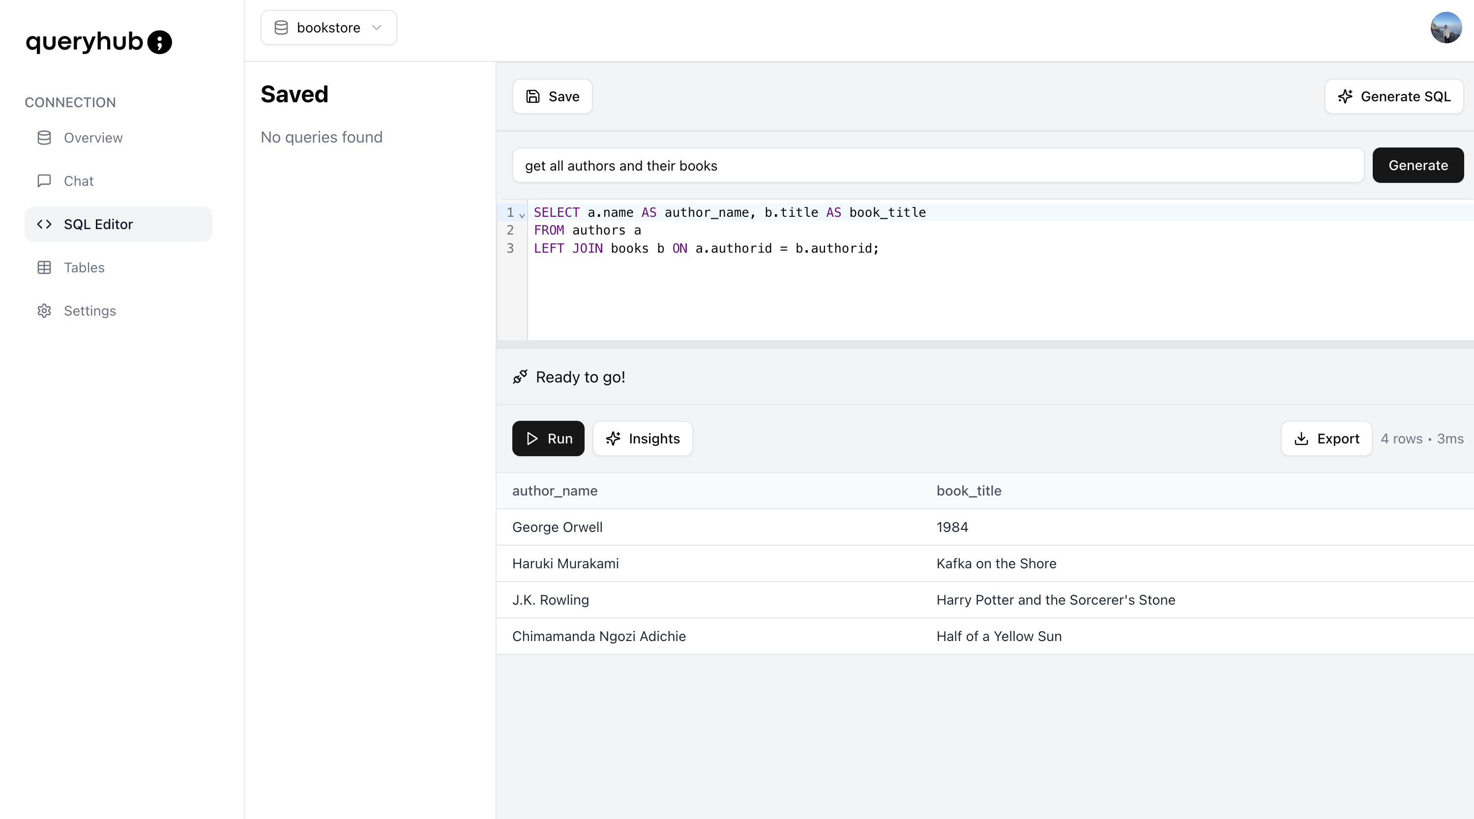Click the Tables grid icon
Screen dimensions: 1474x819
pyautogui.click(x=44, y=267)
